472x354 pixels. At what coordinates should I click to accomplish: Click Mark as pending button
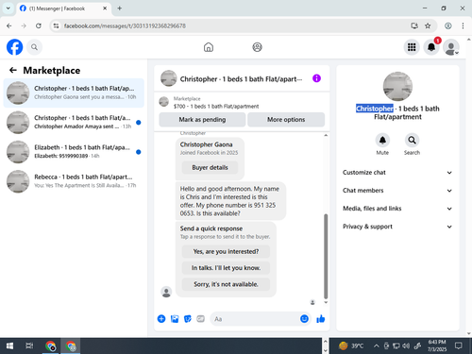pyautogui.click(x=202, y=120)
